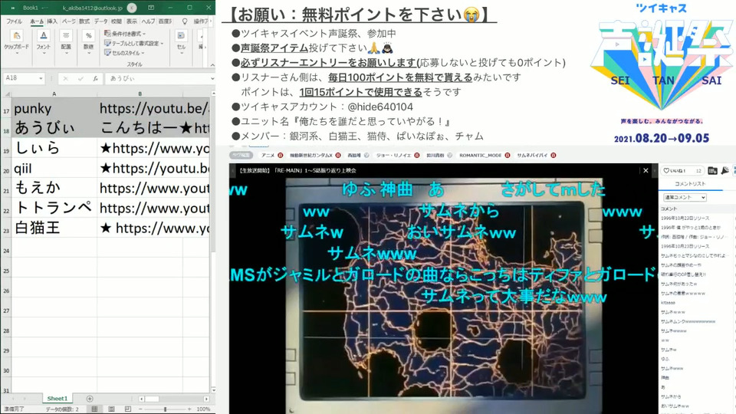
Task: Click the アニメ tag link
Action: (268, 156)
